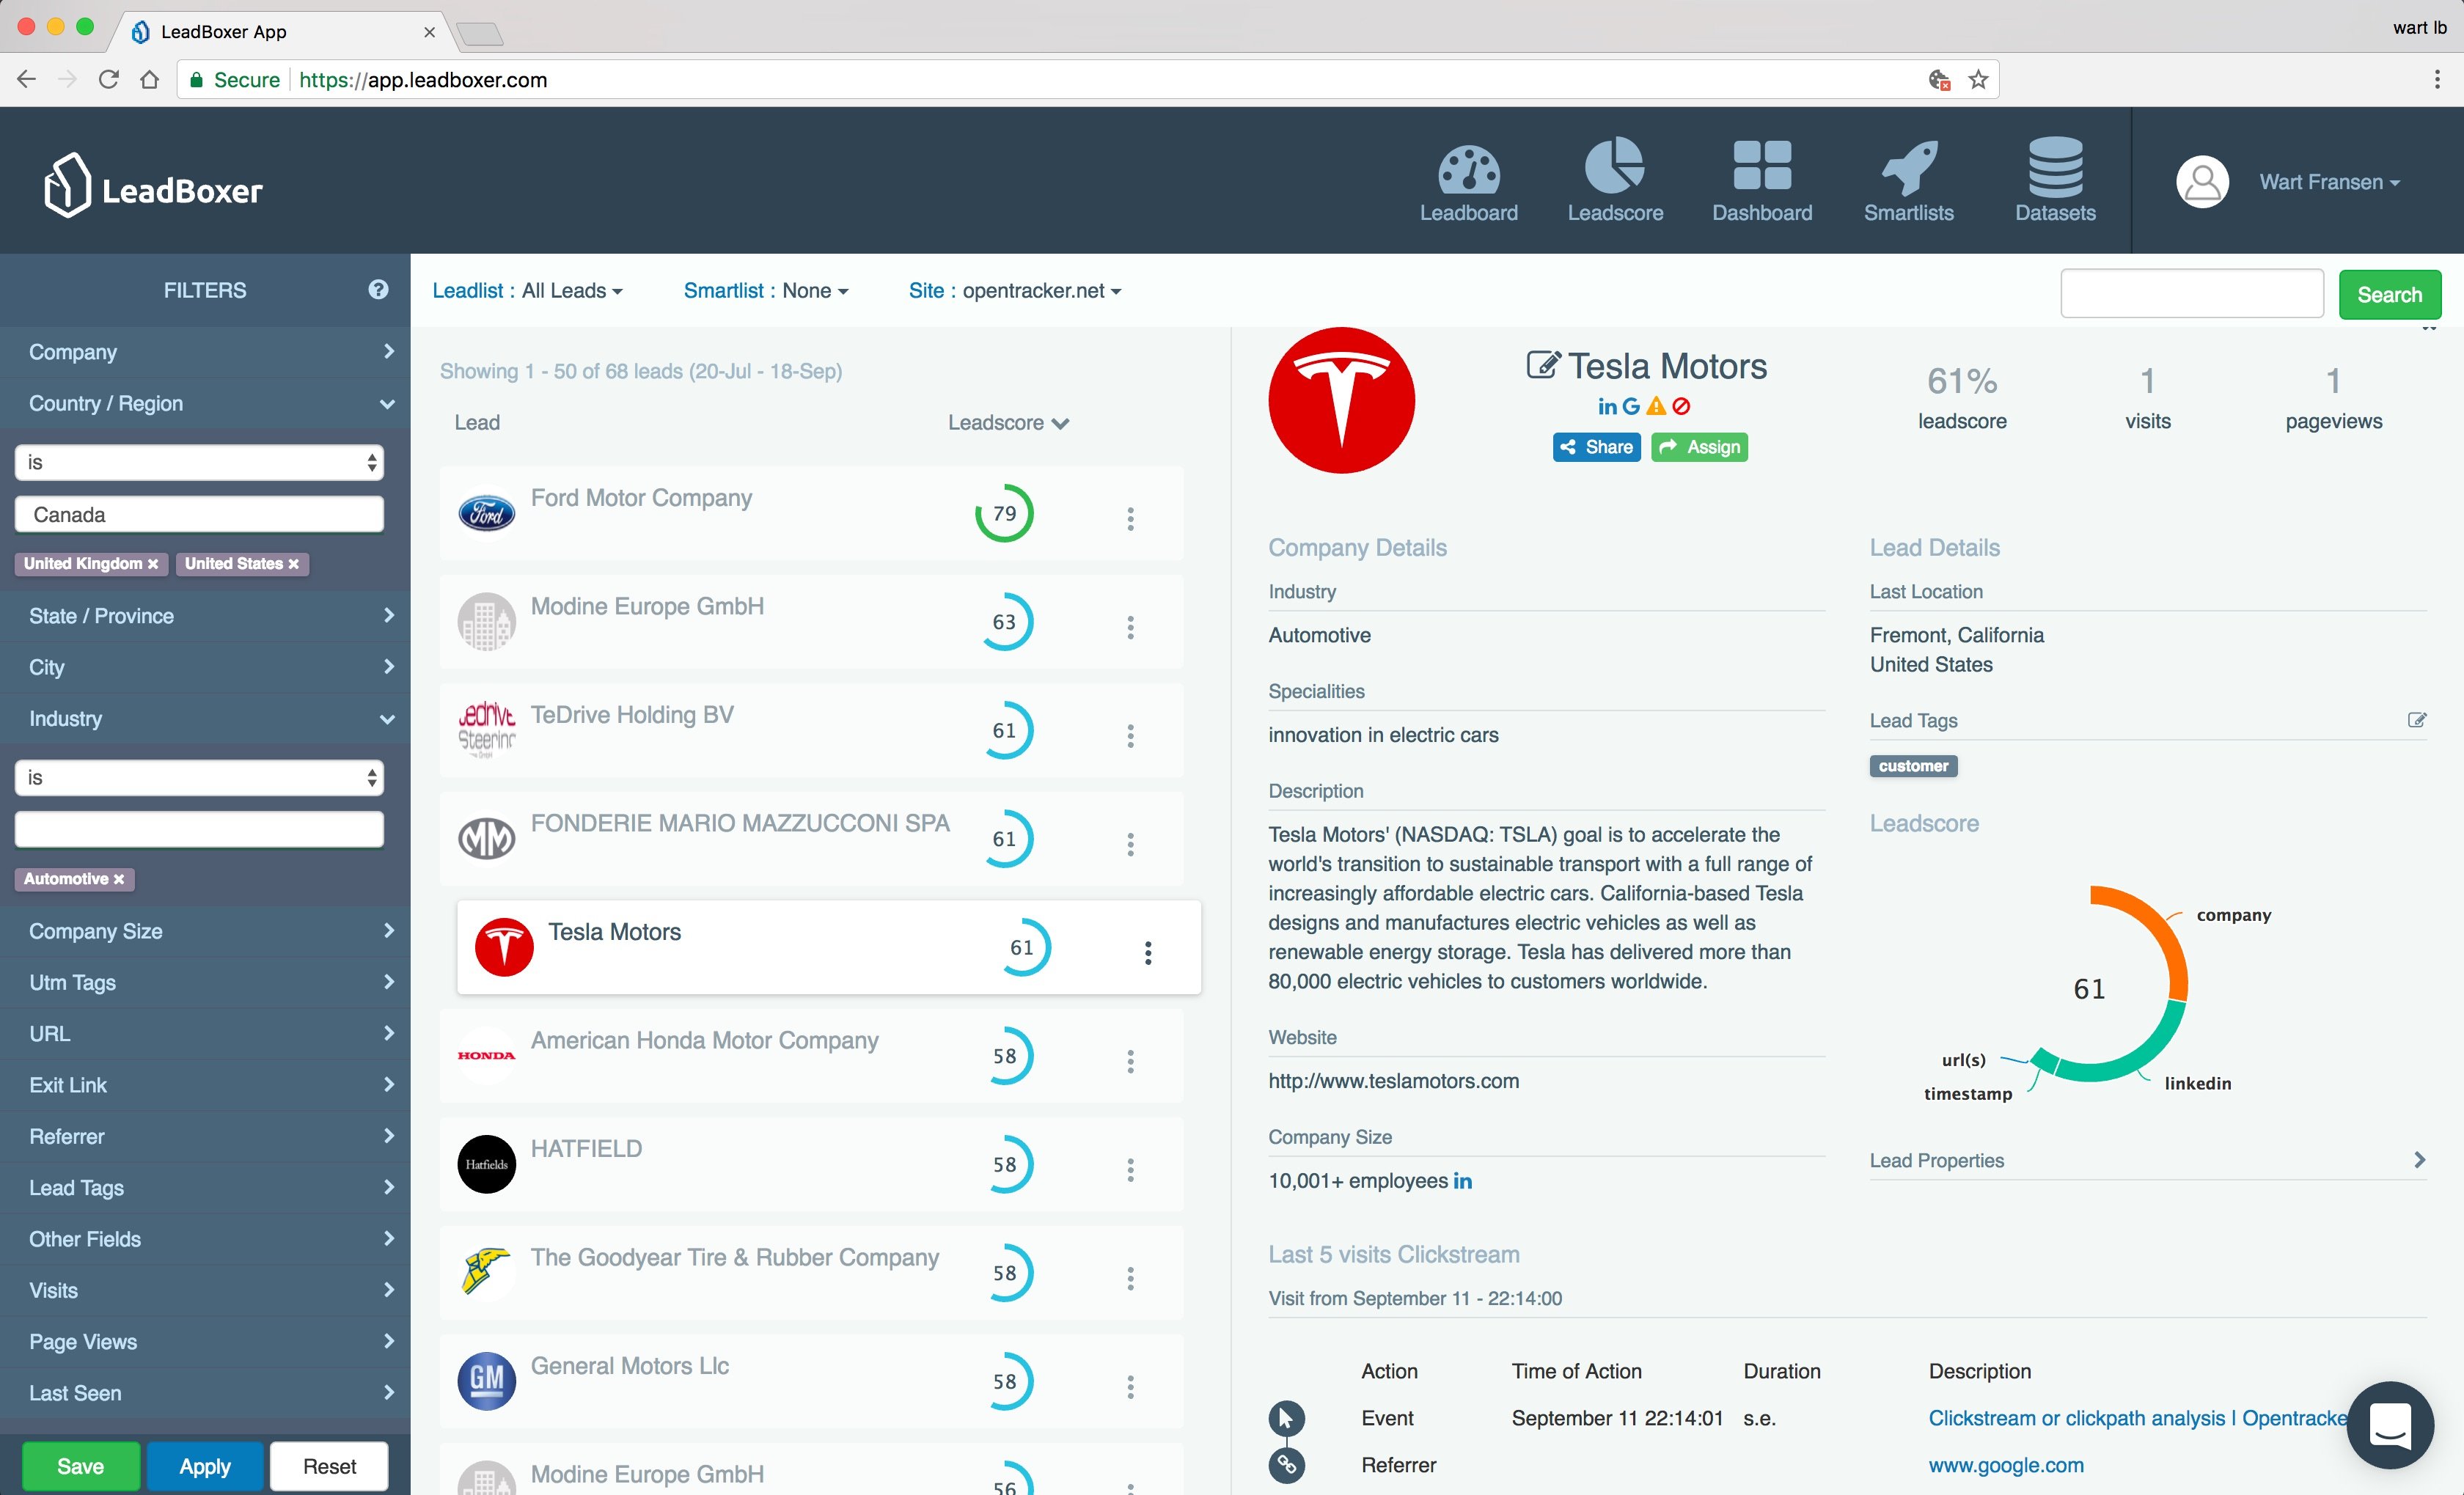Click the Filters help question mark icon
2464x1495 pixels.
(378, 290)
